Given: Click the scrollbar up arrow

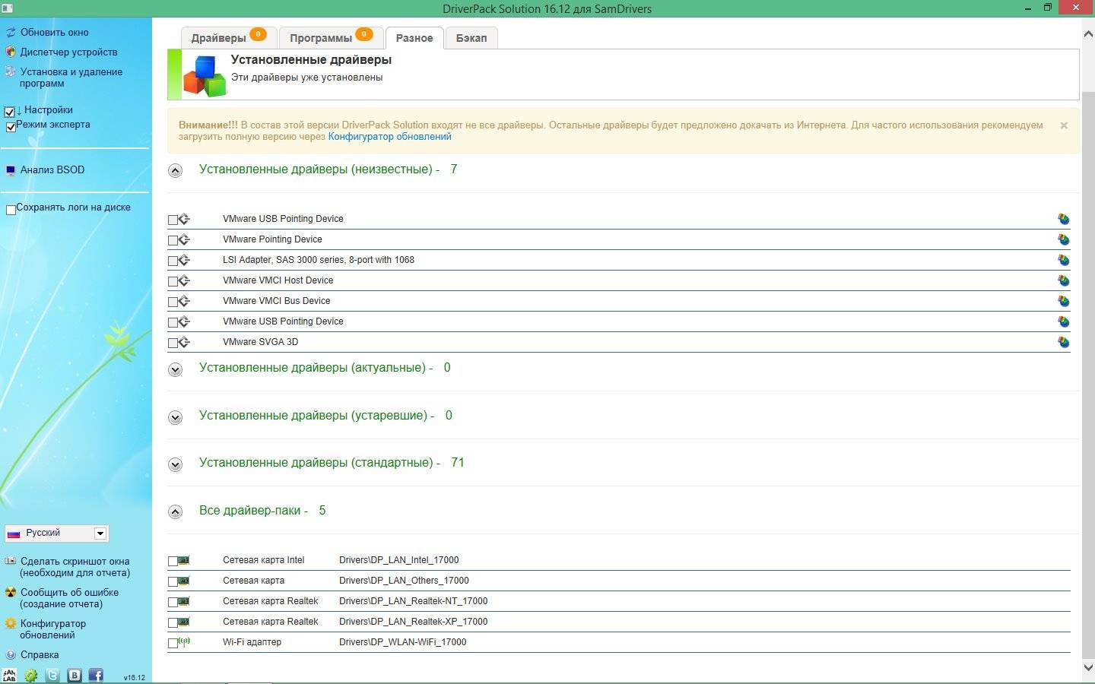Looking at the screenshot, I should (1087, 33).
